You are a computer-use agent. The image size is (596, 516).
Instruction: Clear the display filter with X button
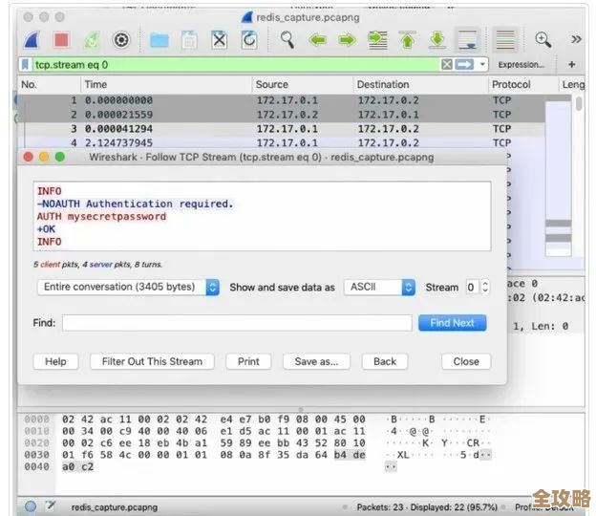[x=447, y=64]
